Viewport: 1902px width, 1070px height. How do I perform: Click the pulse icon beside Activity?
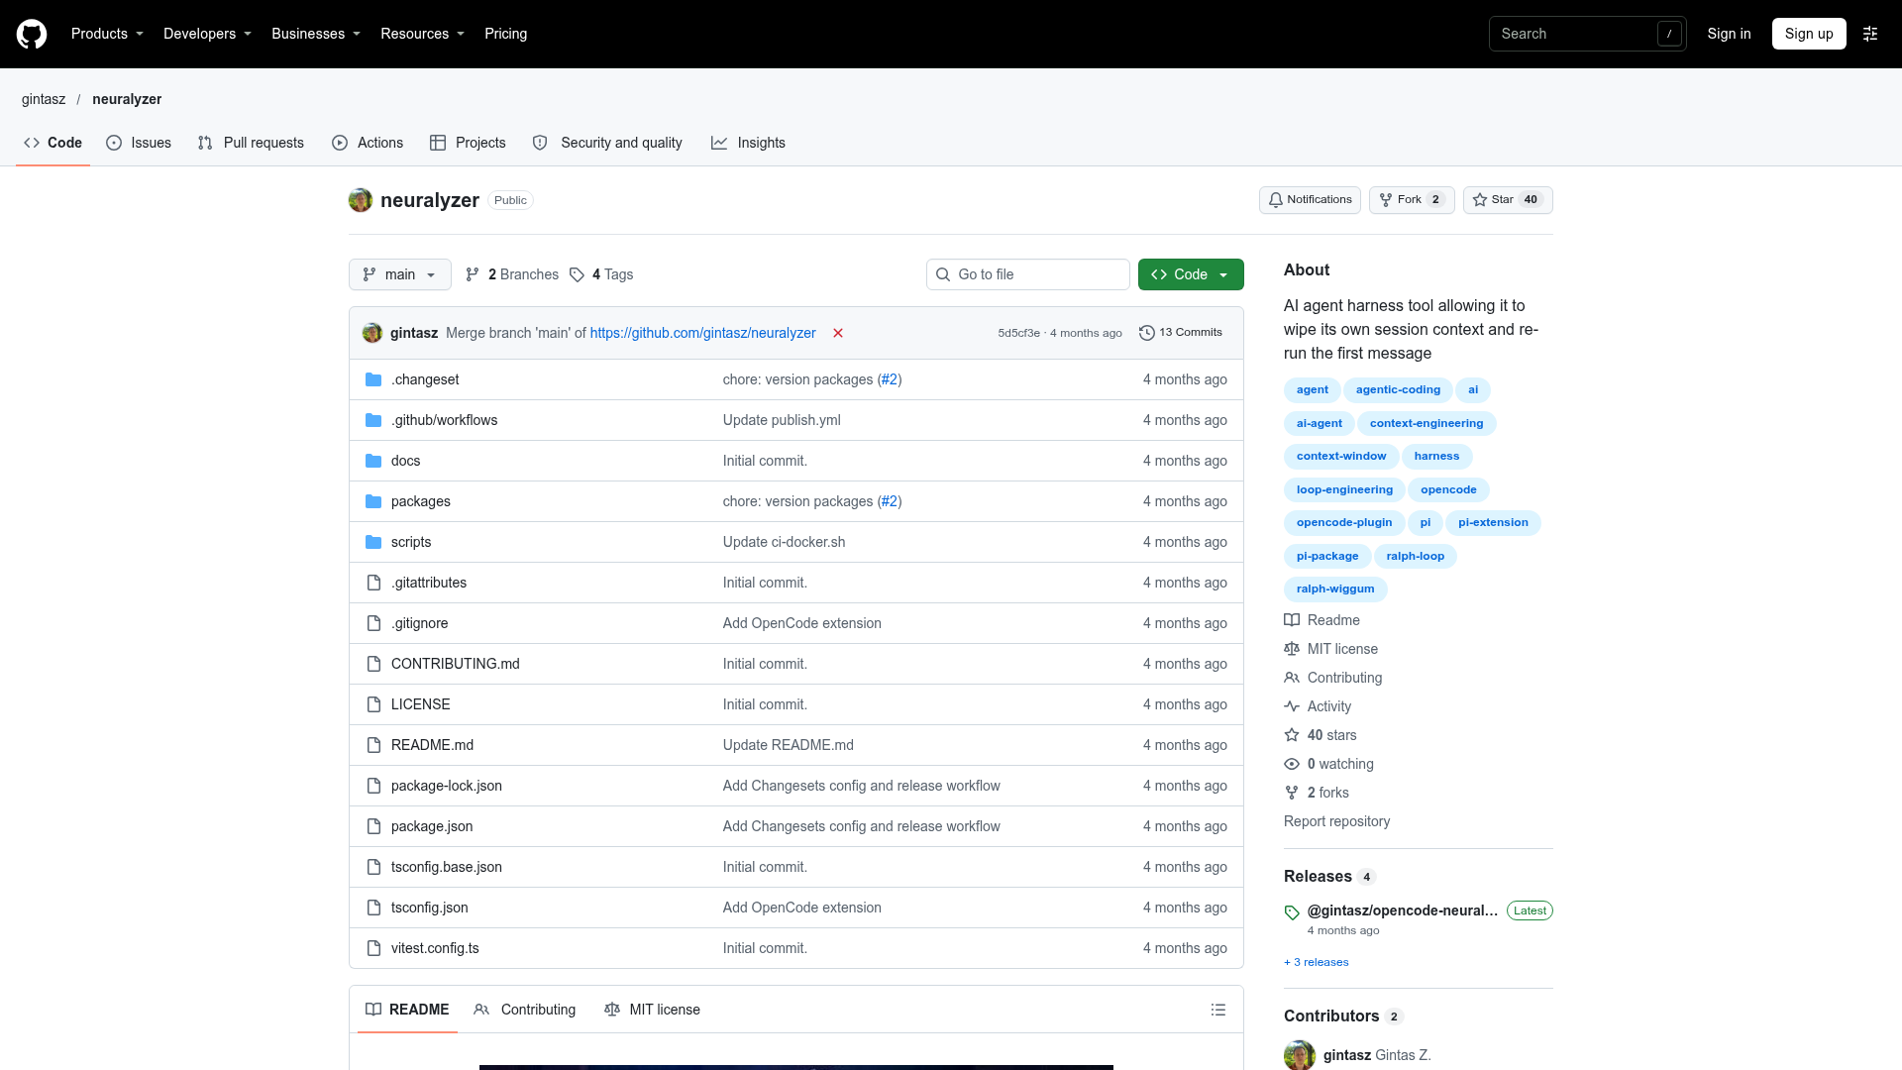(x=1292, y=706)
